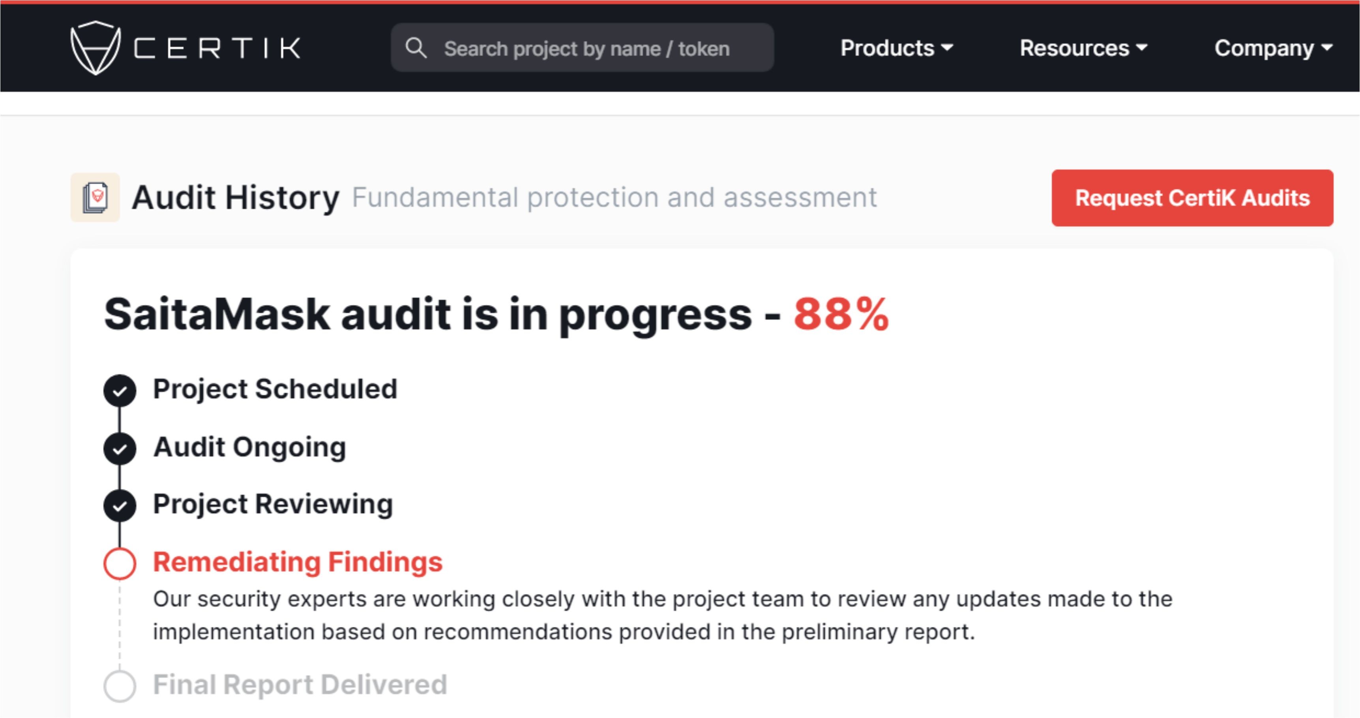Click the gray Final Report Delivered circle
The height and width of the screenshot is (718, 1360).
tap(120, 686)
